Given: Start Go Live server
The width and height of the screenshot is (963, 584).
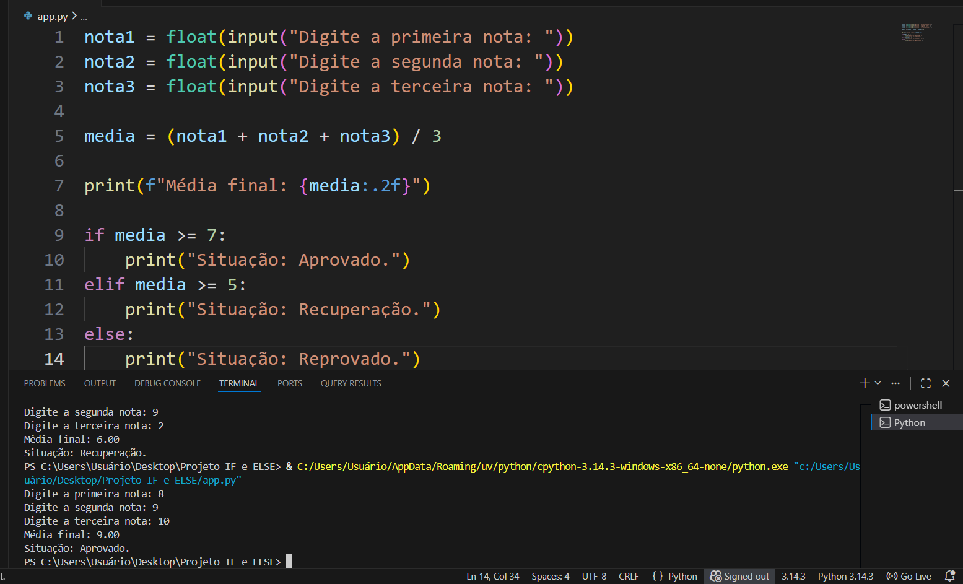Looking at the screenshot, I should click(x=909, y=576).
